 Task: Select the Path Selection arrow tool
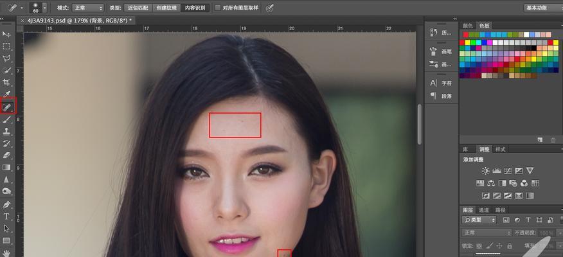6,228
